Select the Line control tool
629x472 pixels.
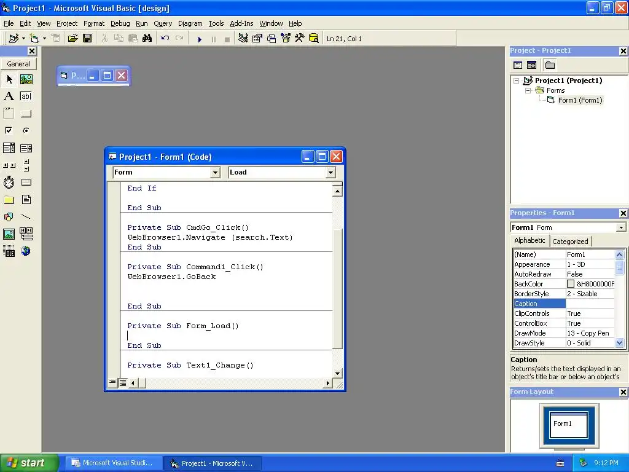(x=26, y=217)
